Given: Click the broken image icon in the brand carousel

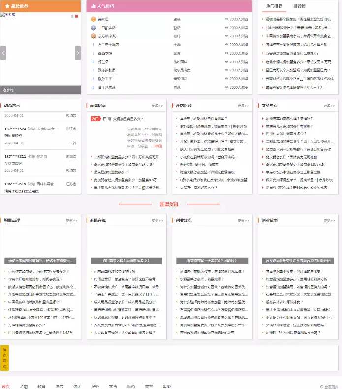Looking at the screenshot, I should pos(2,15).
